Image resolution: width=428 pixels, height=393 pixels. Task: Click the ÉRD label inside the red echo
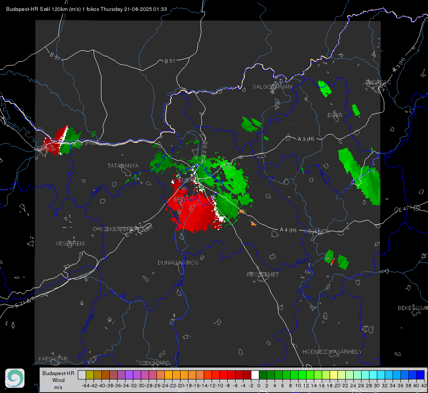[179, 200]
